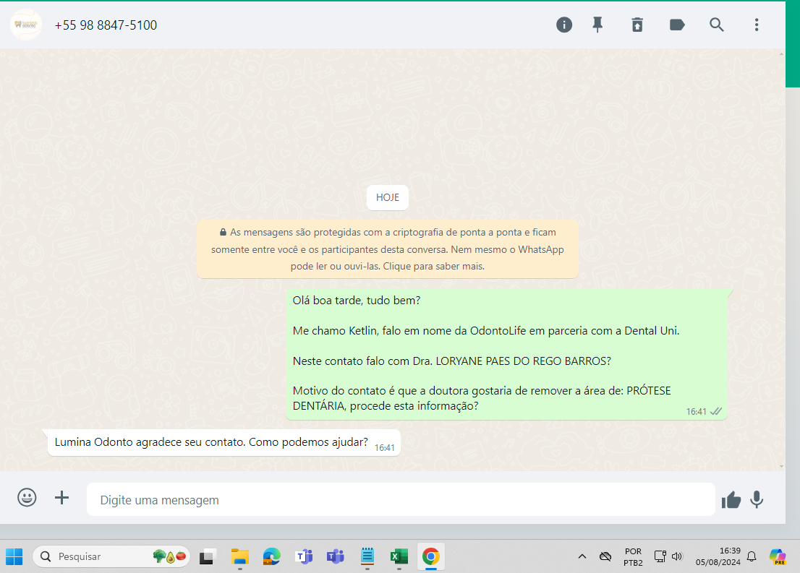
Task: Open the Windows Start menu
Action: click(14, 556)
